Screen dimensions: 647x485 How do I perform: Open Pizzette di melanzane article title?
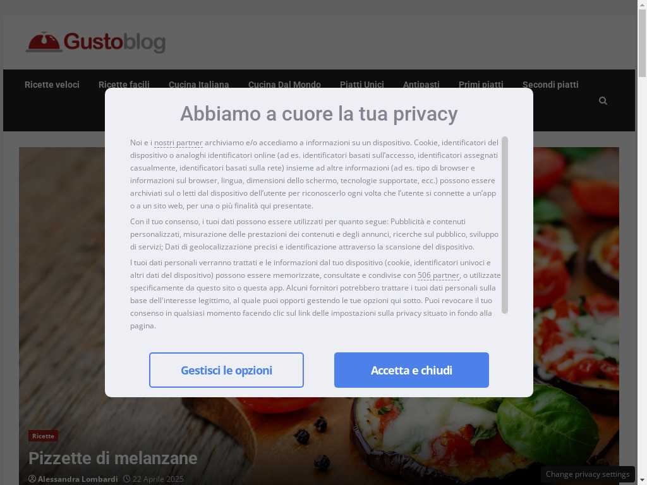coord(112,458)
